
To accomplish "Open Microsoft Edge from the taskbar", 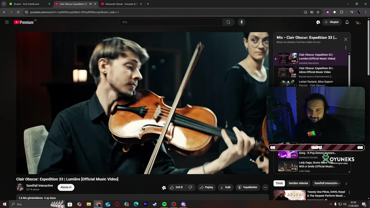I will click(136, 204).
